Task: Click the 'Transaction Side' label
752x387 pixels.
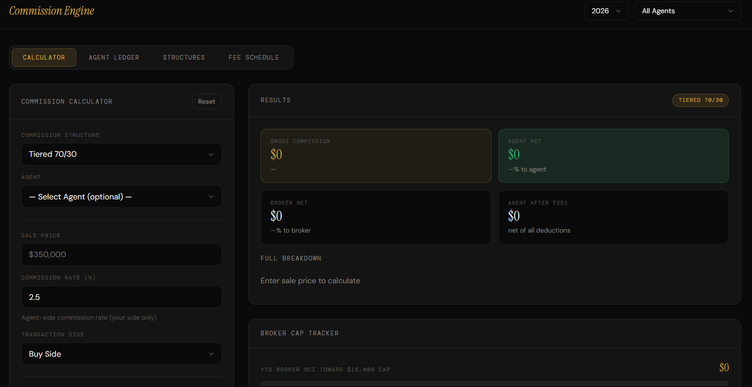Action: click(x=53, y=334)
